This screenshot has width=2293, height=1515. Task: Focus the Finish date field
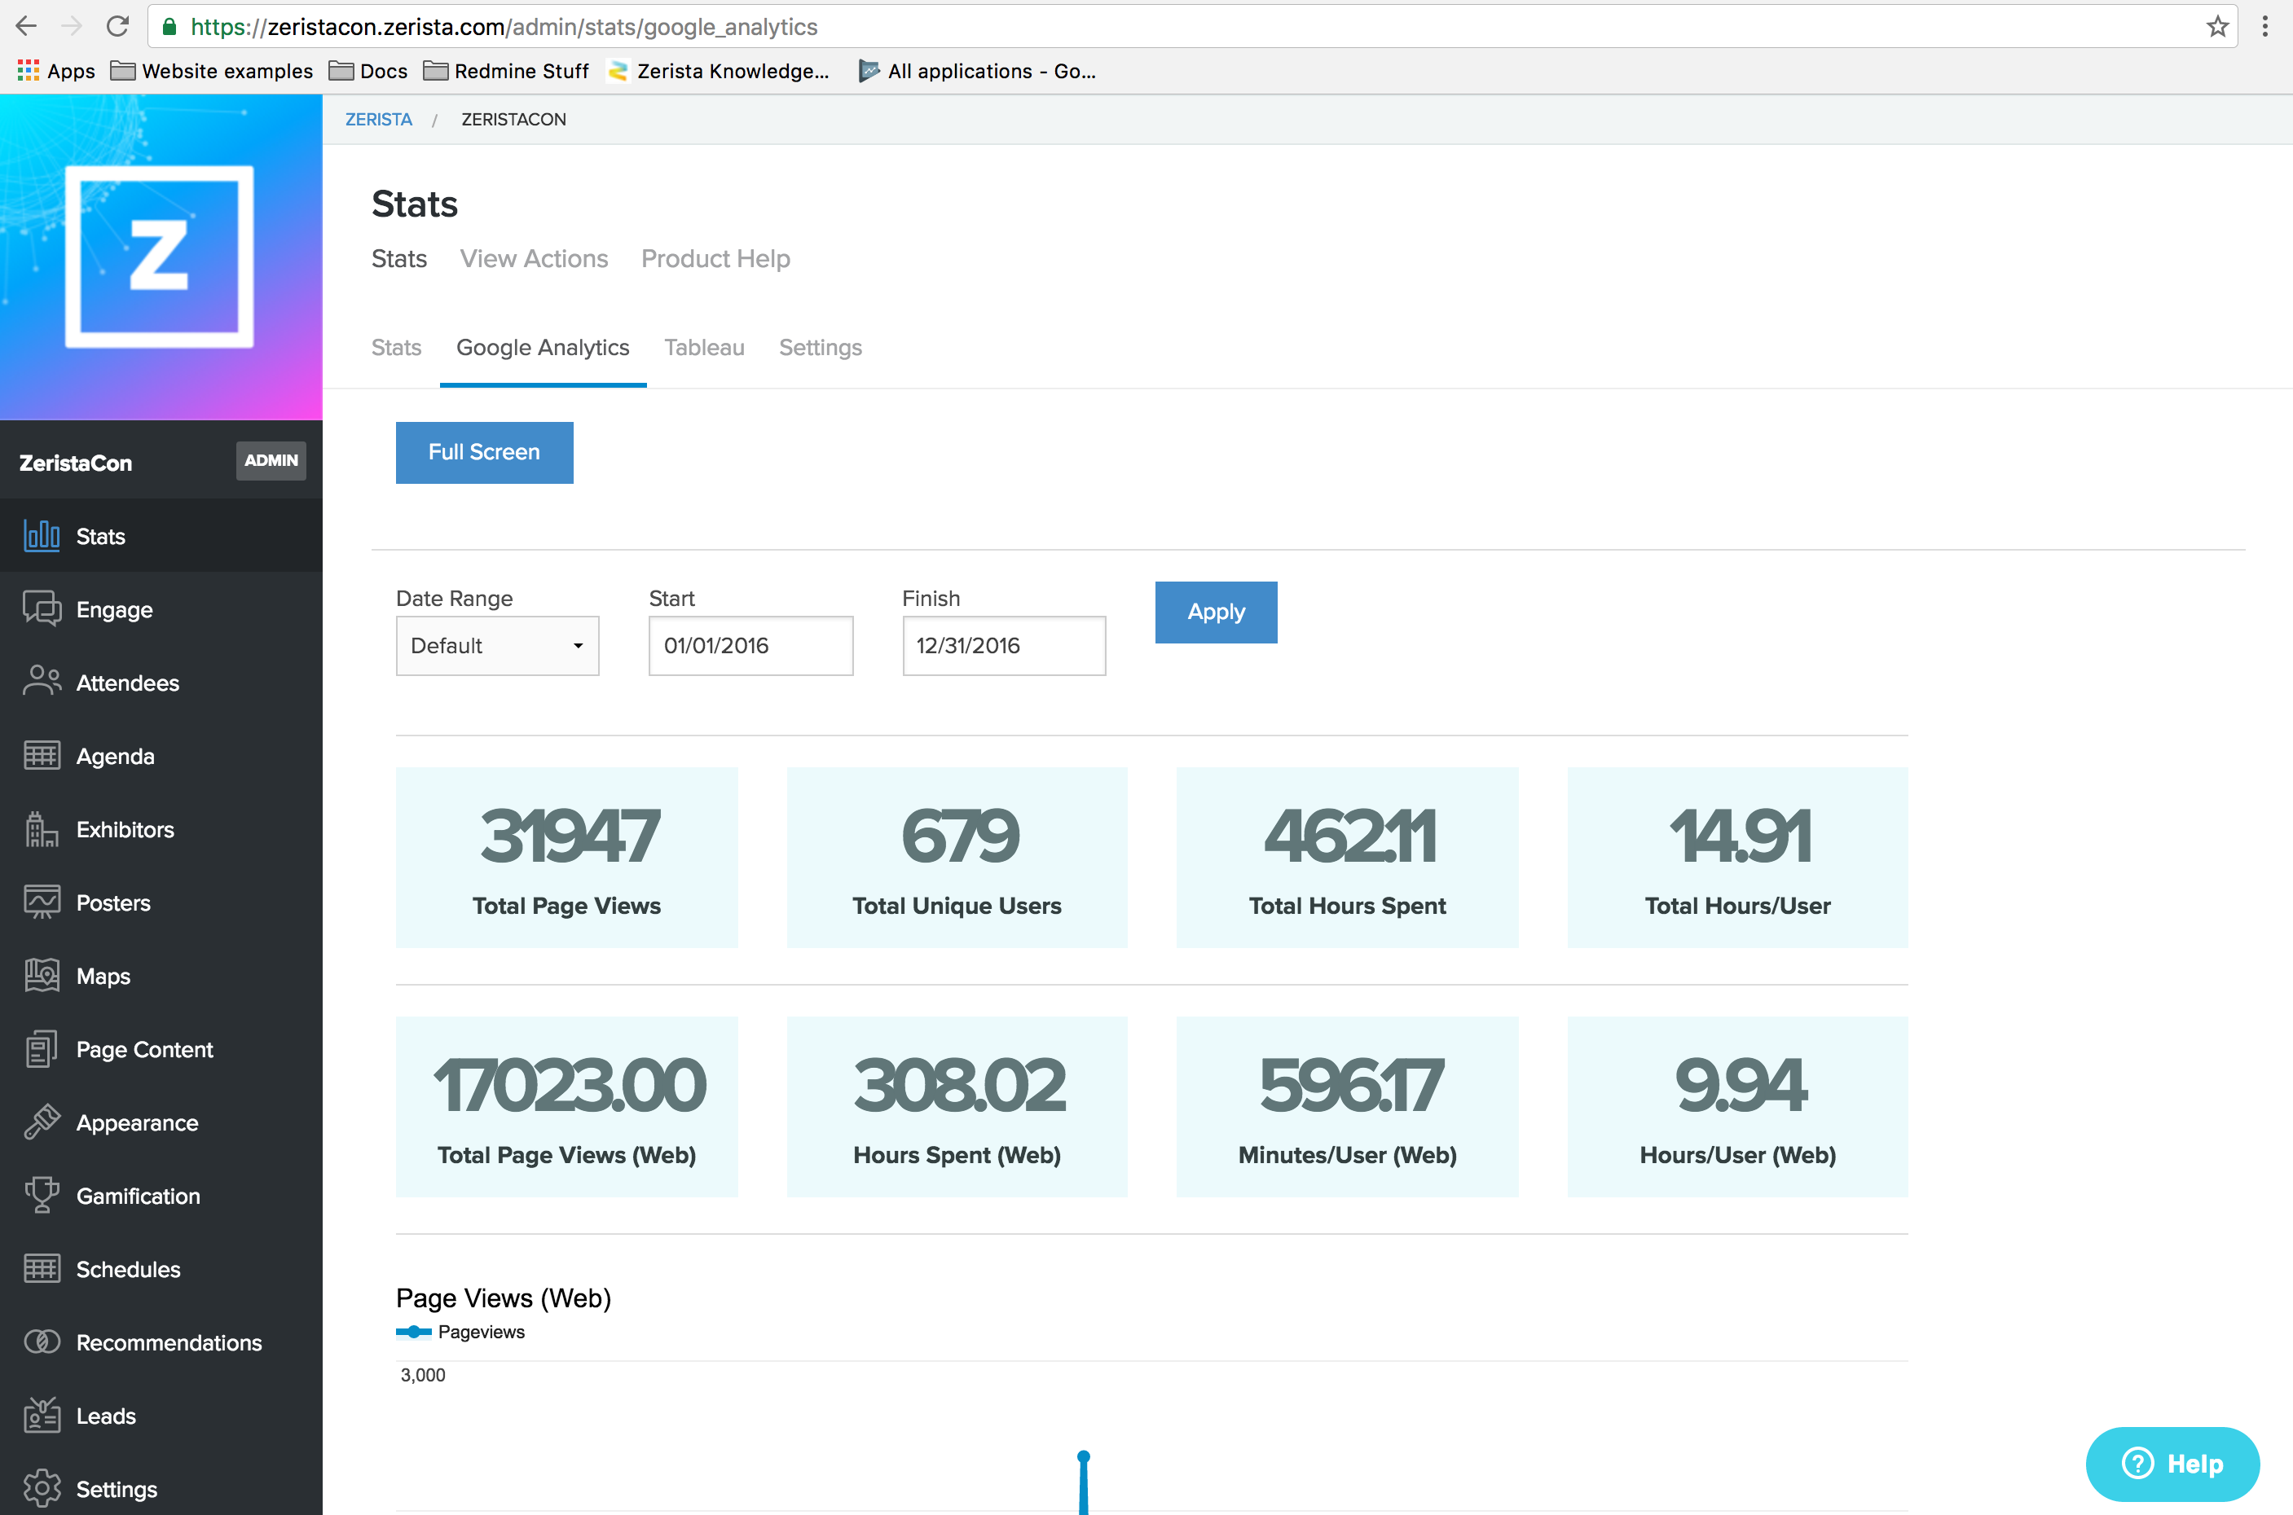click(1003, 645)
